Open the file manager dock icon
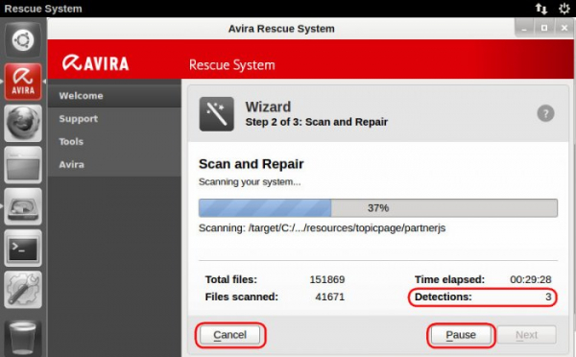The height and width of the screenshot is (357, 576). 23,165
